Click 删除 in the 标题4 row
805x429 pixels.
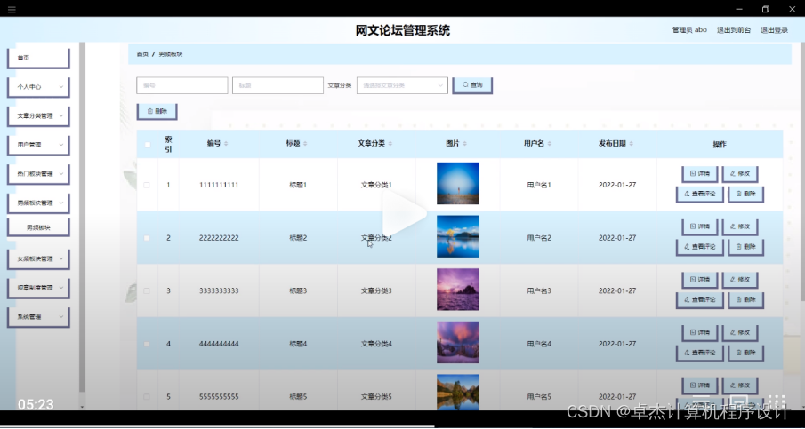pos(746,354)
